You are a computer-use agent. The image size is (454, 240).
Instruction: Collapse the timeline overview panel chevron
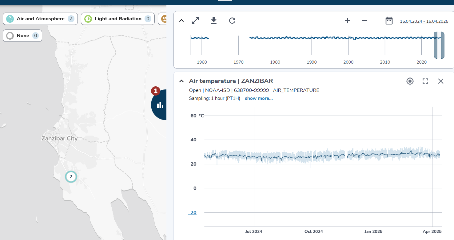(181, 21)
